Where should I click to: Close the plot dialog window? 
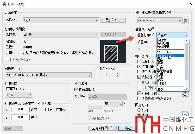coord(191,4)
